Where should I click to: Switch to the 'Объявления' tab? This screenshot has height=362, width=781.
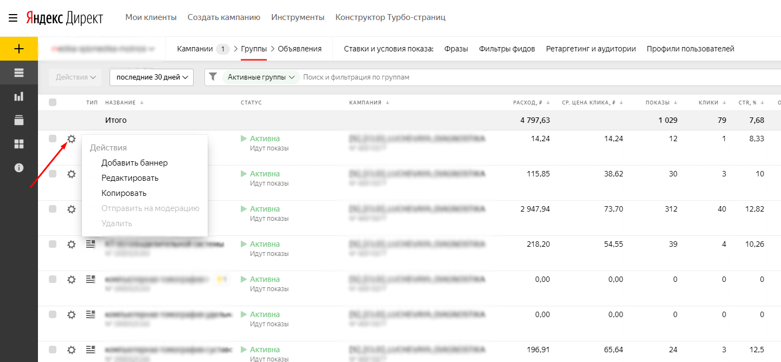299,49
